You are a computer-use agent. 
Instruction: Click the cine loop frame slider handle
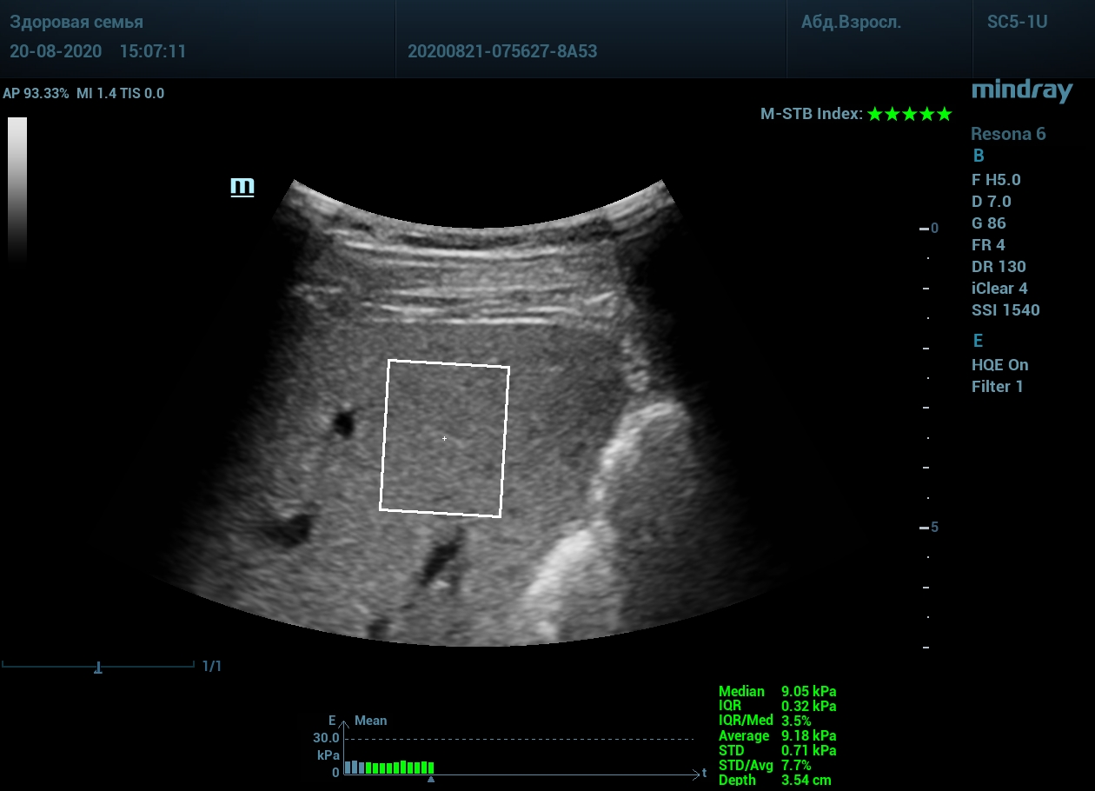coord(98,668)
